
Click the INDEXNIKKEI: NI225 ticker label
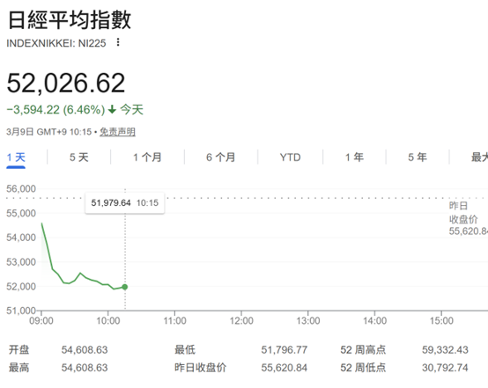coord(56,43)
